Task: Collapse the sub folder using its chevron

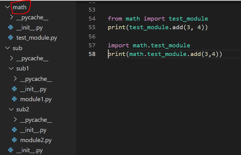Action: point(8,48)
